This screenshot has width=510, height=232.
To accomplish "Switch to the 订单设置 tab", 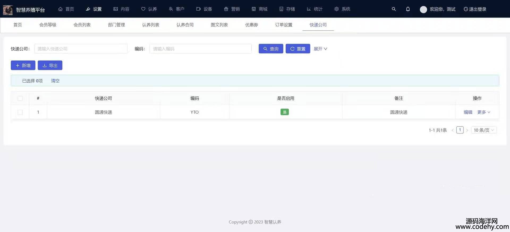I will tap(284, 25).
